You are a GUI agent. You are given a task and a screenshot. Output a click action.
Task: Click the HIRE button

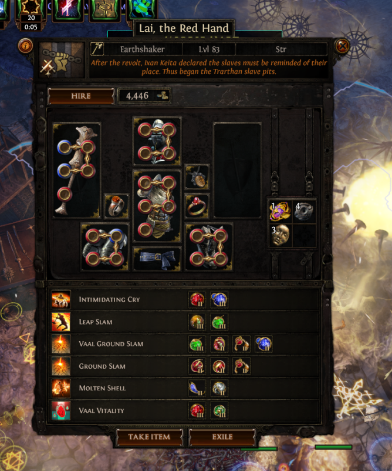[x=81, y=96]
